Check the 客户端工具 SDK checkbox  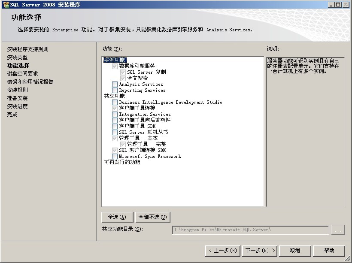pos(115,126)
